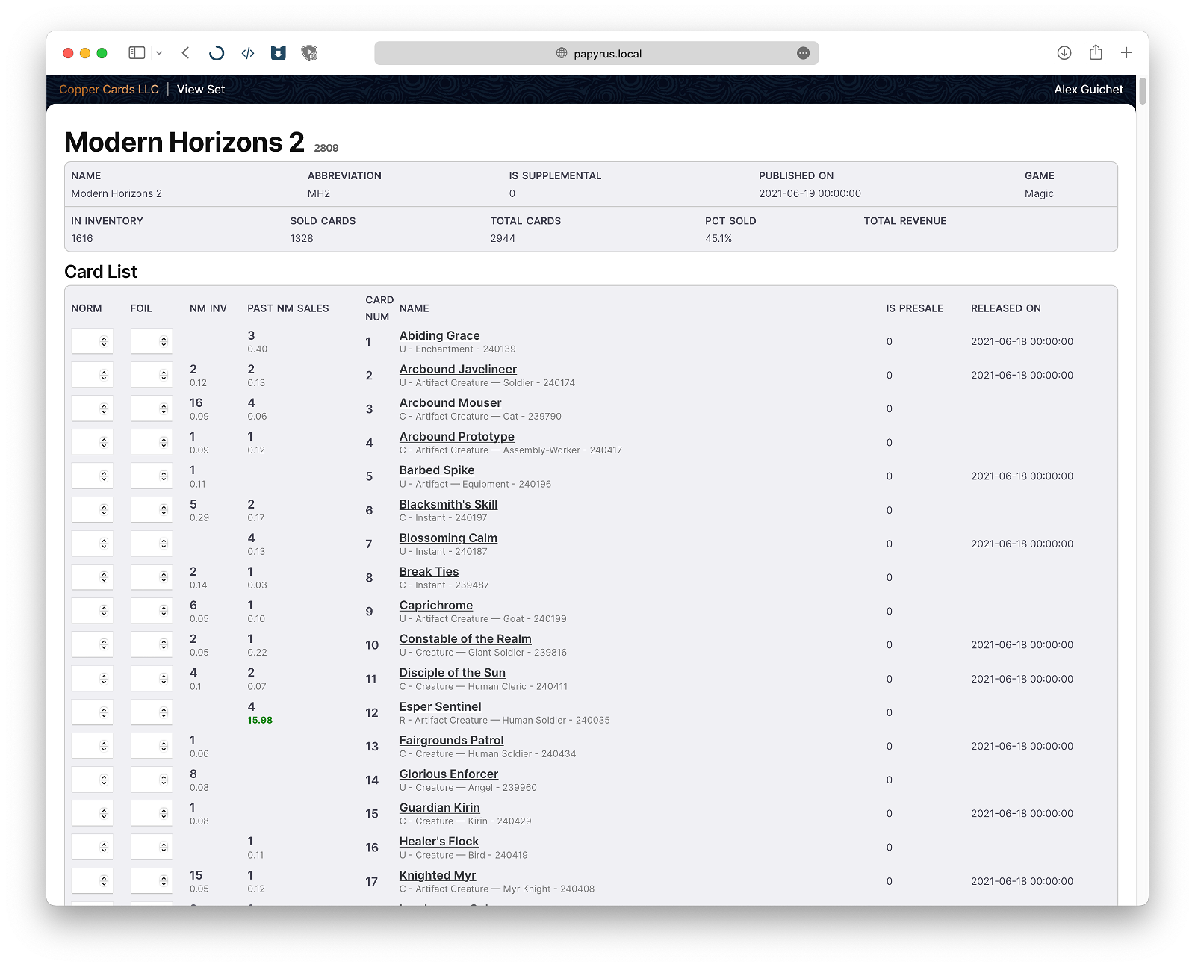This screenshot has width=1195, height=967.
Task: Select View Set in navigation bar
Action: (x=201, y=89)
